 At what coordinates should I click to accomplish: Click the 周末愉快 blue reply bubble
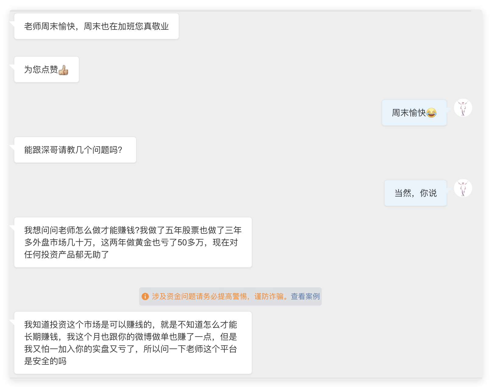tap(414, 113)
